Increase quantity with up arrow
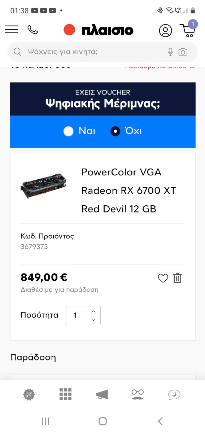Viewport: 205px width, 433px height. point(93,311)
